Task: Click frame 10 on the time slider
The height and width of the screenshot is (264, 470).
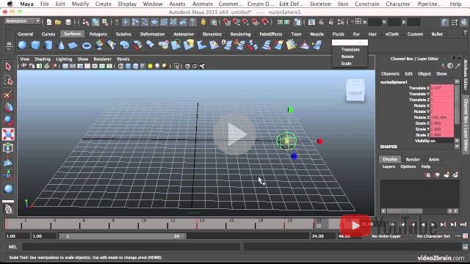Action: (x=138, y=224)
